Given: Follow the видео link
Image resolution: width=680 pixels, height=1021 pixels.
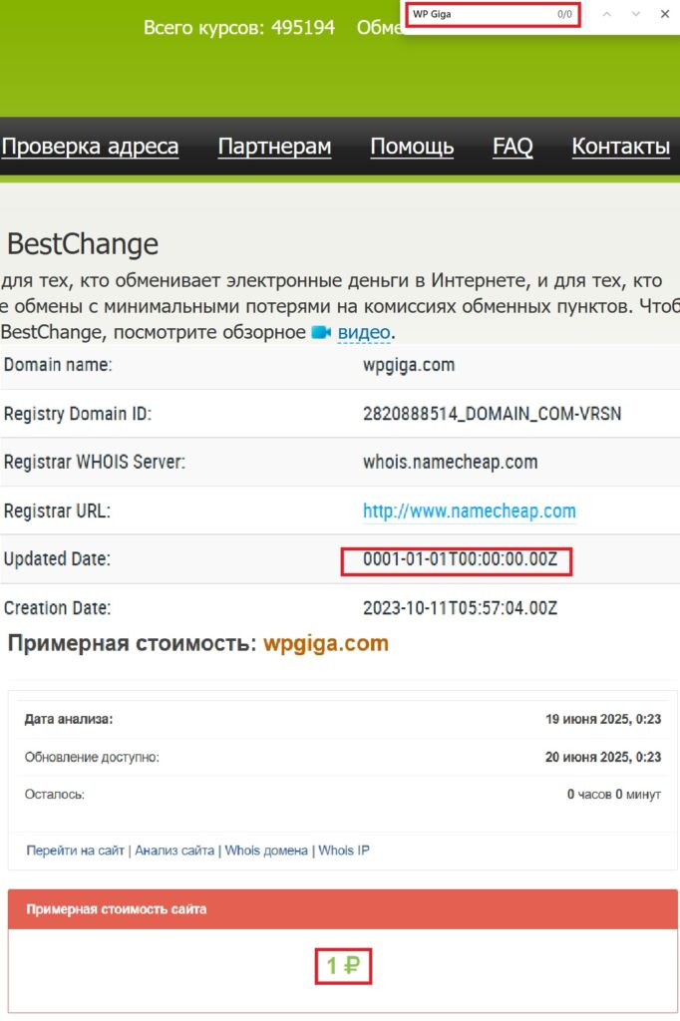Looking at the screenshot, I should [363, 332].
